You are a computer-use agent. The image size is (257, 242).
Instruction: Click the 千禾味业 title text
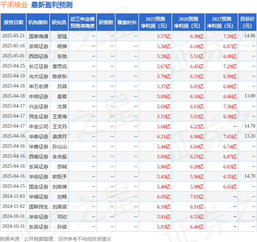14,5
